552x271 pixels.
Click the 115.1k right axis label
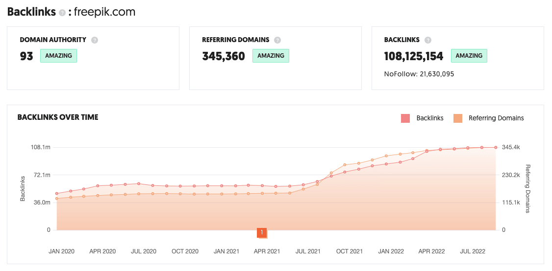(511, 203)
